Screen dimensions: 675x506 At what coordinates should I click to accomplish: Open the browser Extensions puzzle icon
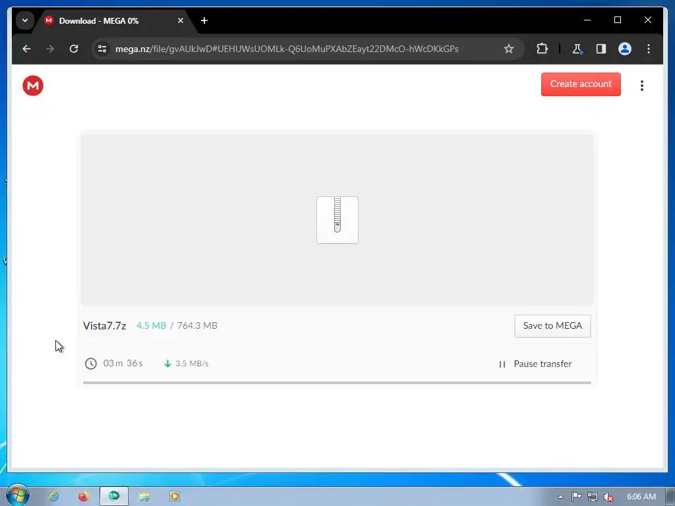542,49
